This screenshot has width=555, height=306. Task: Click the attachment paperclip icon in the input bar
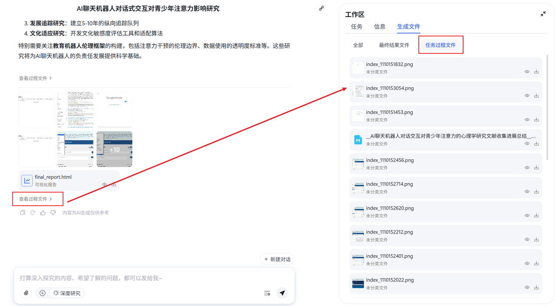tap(26, 293)
